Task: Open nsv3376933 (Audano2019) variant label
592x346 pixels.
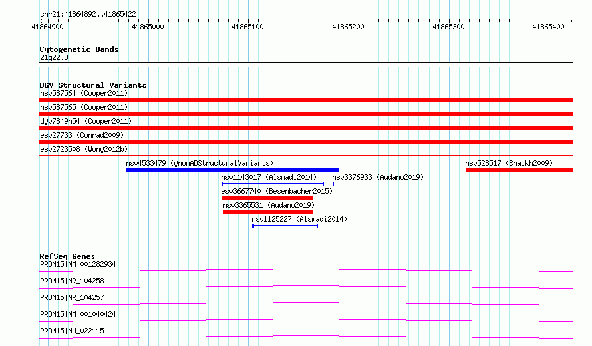Action: click(378, 177)
